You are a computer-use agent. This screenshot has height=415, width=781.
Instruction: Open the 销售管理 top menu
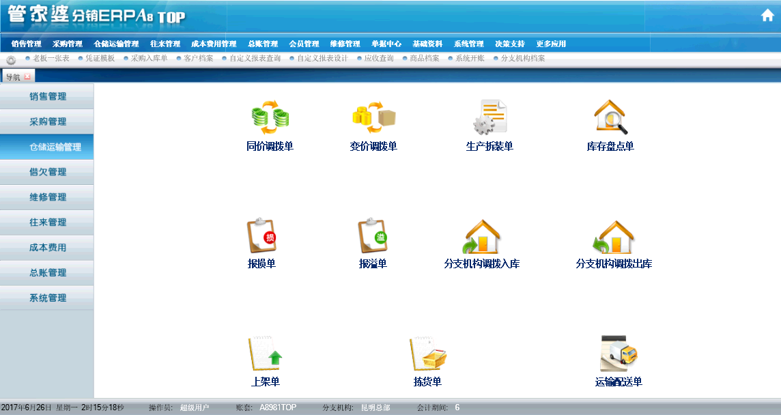27,44
